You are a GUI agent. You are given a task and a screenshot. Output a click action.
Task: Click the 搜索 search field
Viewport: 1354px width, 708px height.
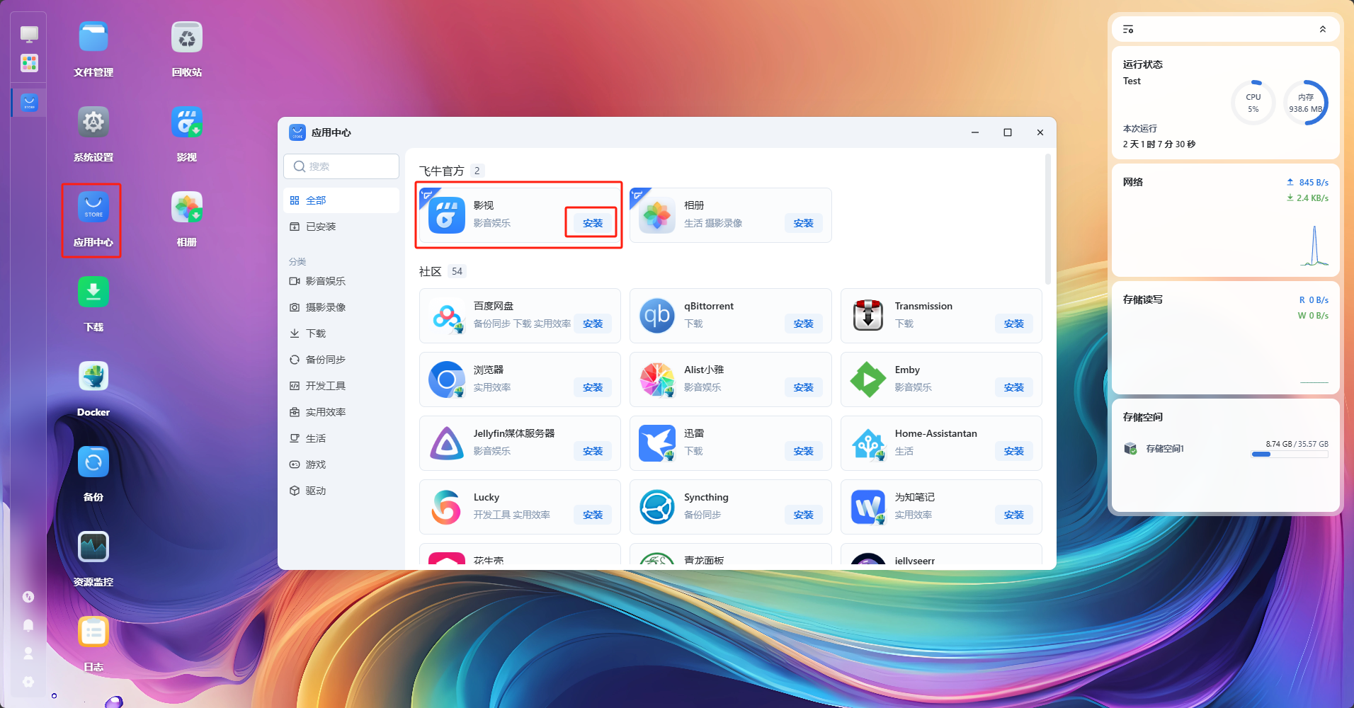[341, 166]
